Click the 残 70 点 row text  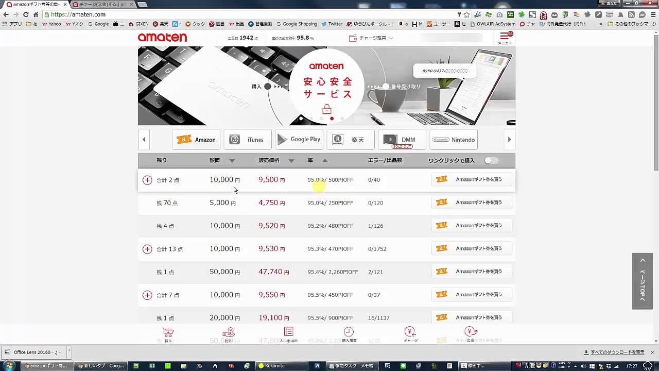[x=167, y=203]
